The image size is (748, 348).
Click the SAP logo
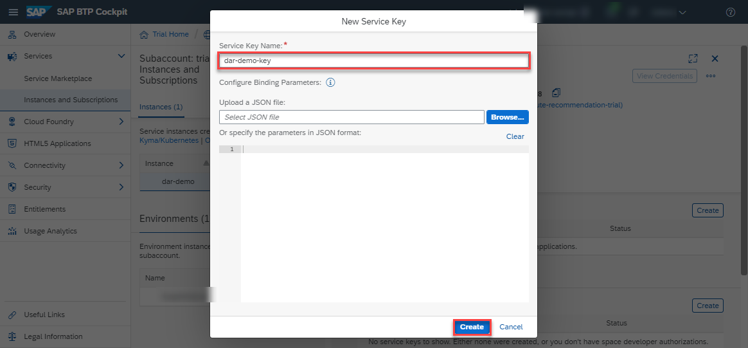coord(39,12)
